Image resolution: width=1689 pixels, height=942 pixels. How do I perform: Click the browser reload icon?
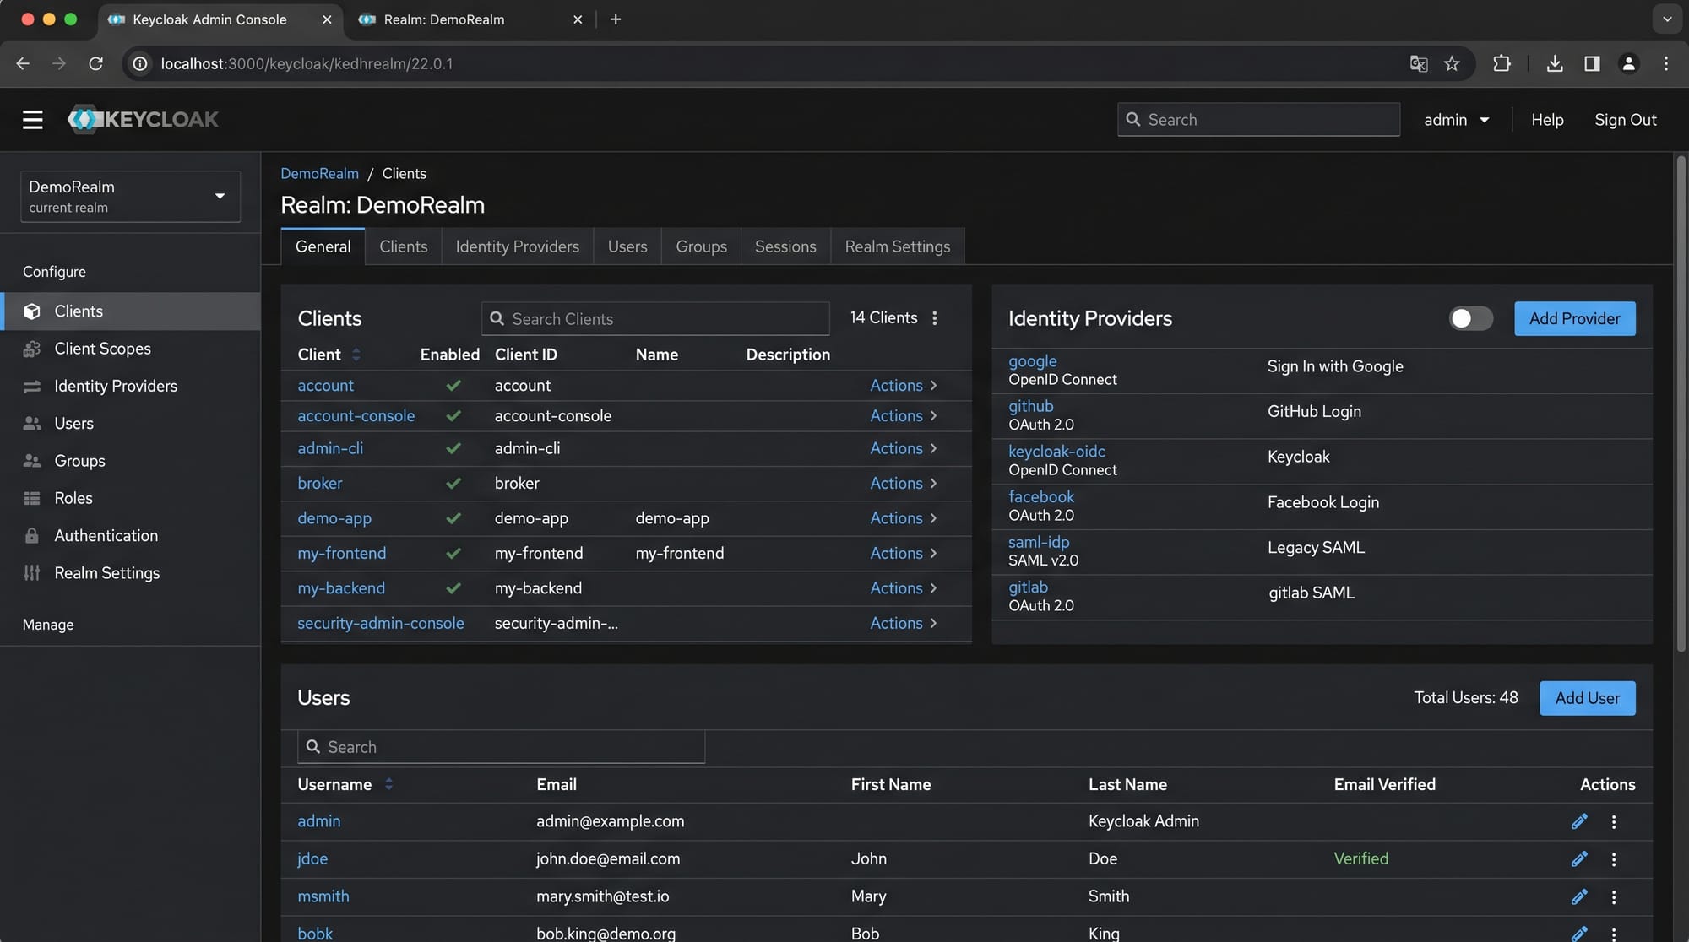click(x=95, y=63)
